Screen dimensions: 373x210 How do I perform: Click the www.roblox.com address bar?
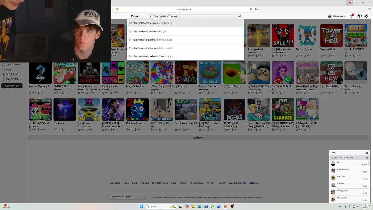(184, 9)
